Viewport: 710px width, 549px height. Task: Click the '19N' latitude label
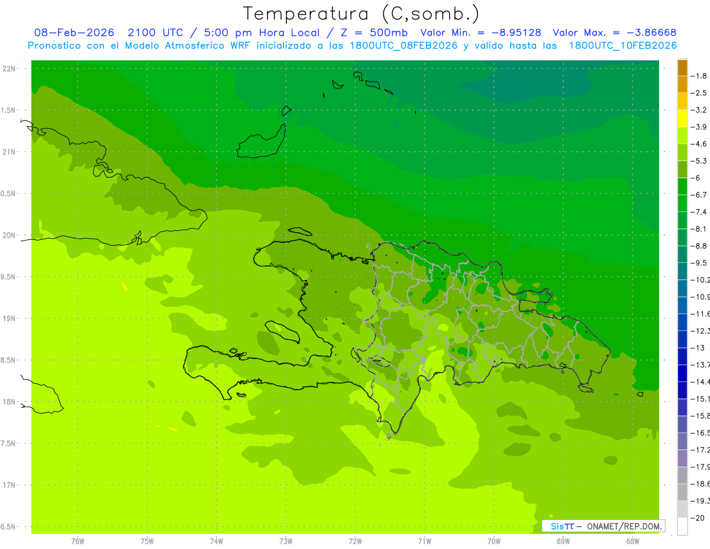click(x=9, y=318)
